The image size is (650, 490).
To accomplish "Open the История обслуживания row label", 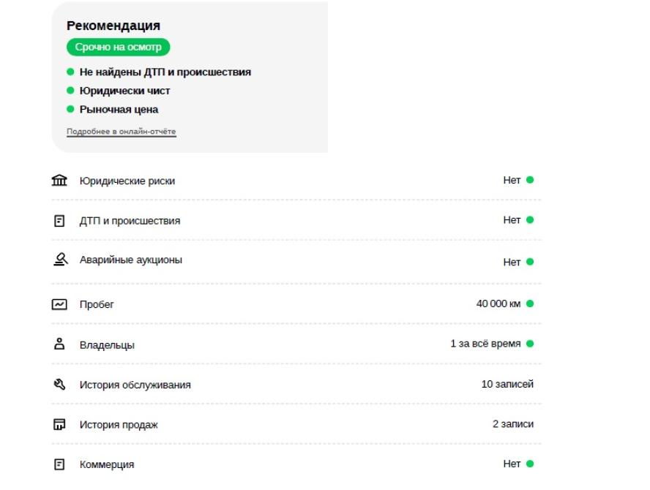I will pyautogui.click(x=135, y=385).
